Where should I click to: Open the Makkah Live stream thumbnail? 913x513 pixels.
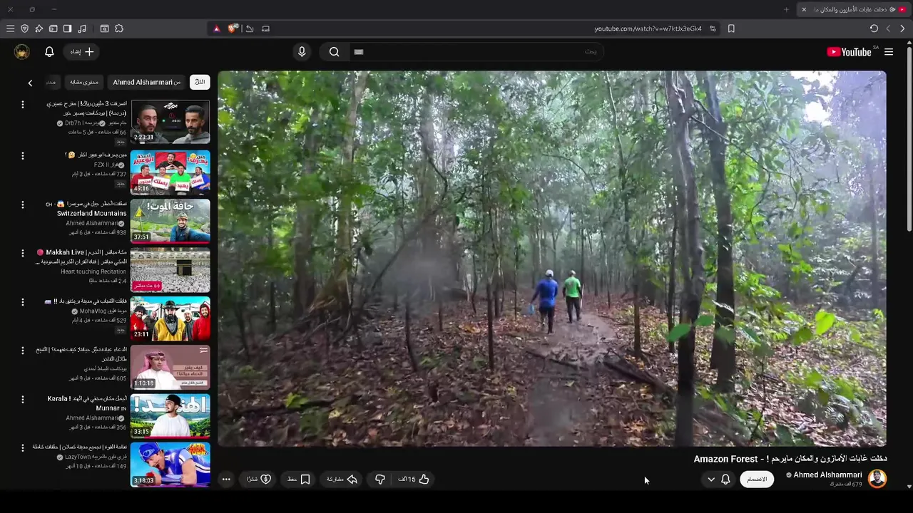[x=170, y=270]
